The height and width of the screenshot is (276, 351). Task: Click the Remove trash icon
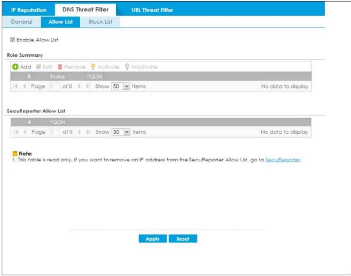pos(60,67)
